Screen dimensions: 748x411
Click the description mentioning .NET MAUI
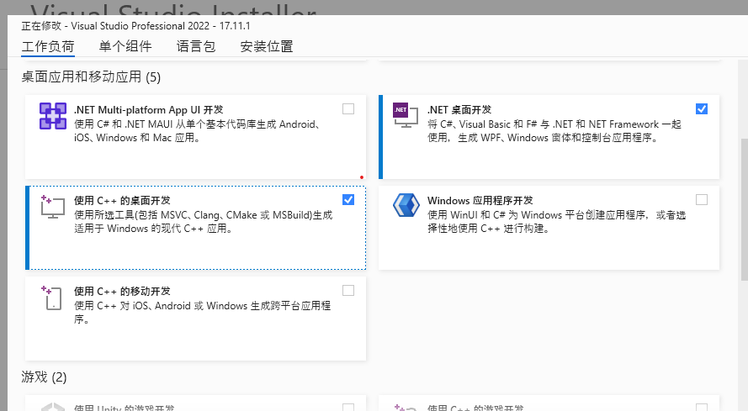[197, 130]
